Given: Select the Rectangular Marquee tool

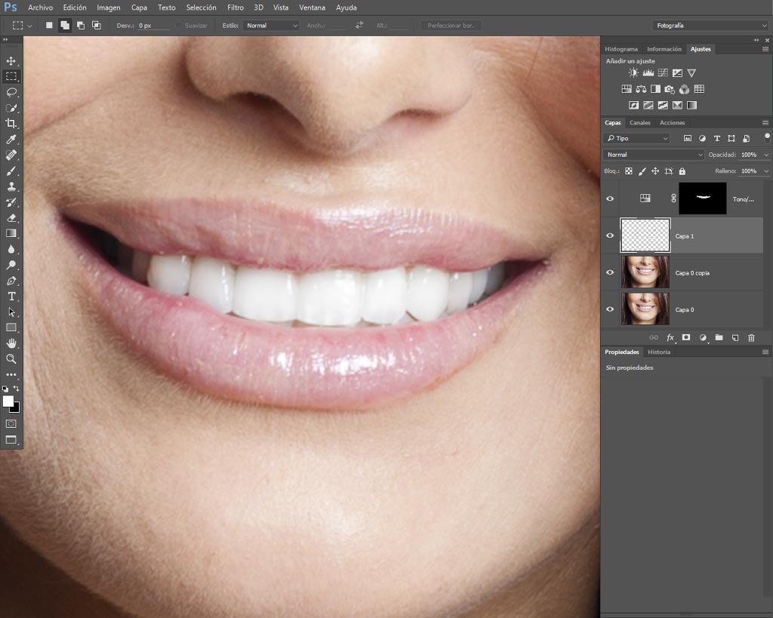Looking at the screenshot, I should point(11,76).
